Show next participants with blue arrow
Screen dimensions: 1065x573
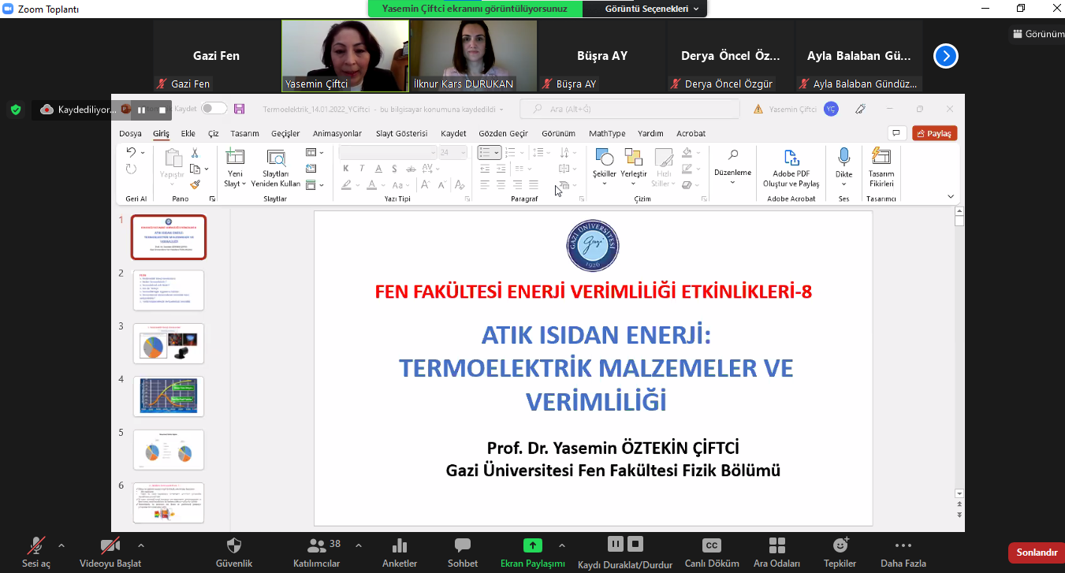coord(946,56)
